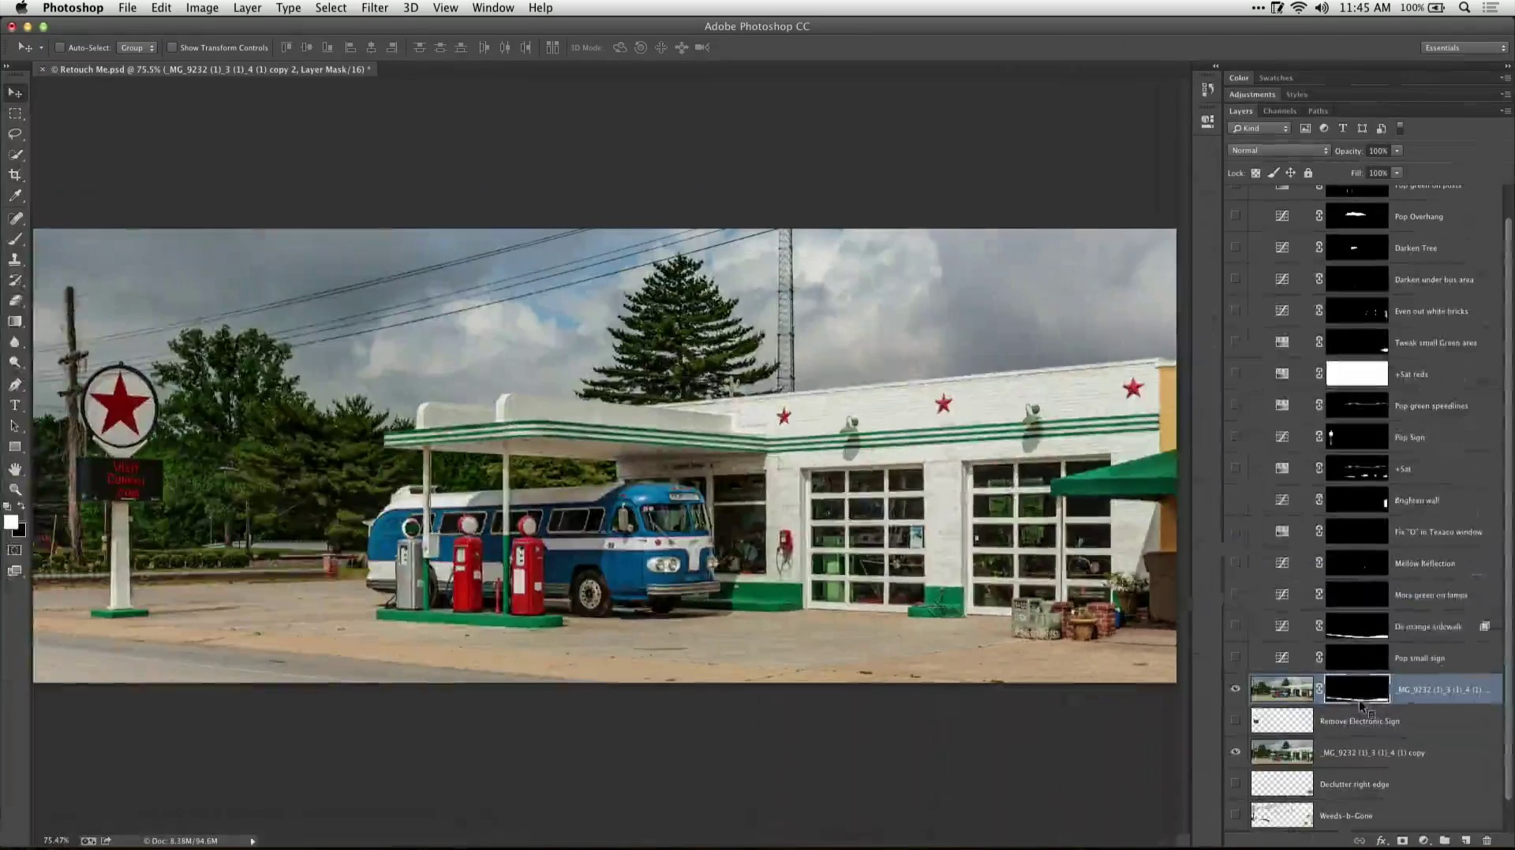Select the Brush tool
The height and width of the screenshot is (850, 1515).
15,239
